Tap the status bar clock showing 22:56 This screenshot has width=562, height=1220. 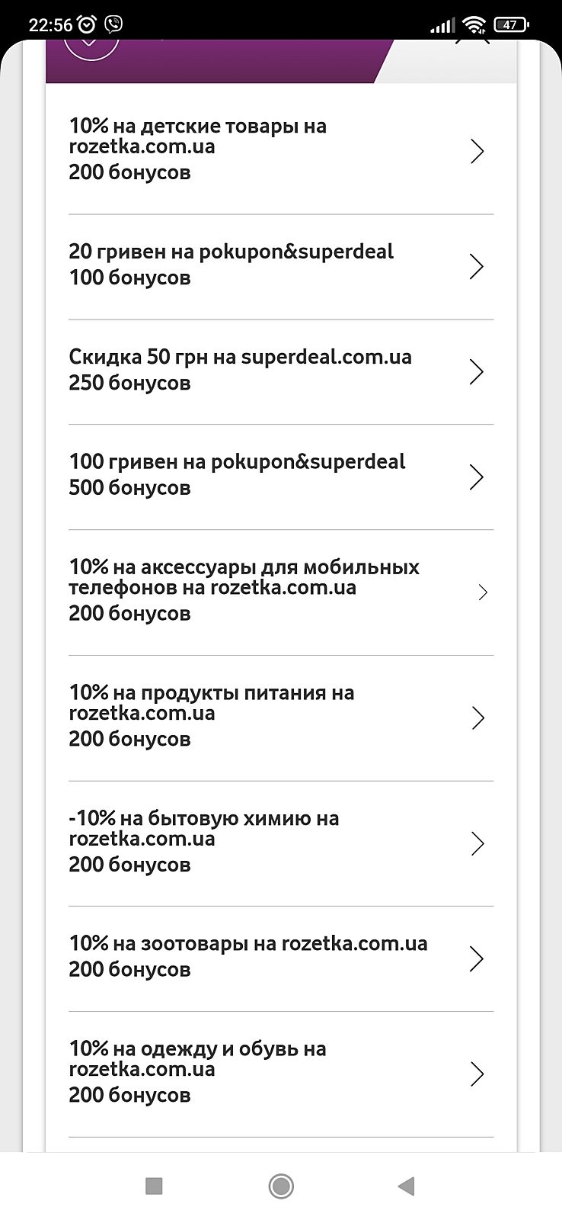[50, 25]
